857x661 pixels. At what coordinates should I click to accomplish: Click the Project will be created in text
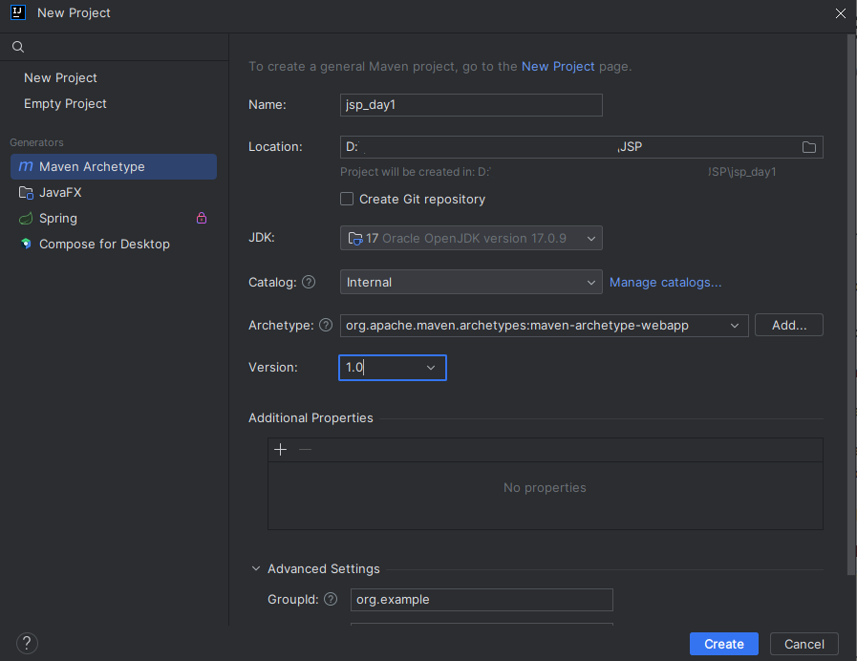pos(558,172)
